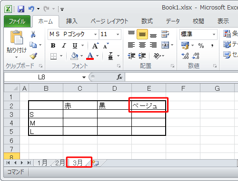Click the column C header

80,88
